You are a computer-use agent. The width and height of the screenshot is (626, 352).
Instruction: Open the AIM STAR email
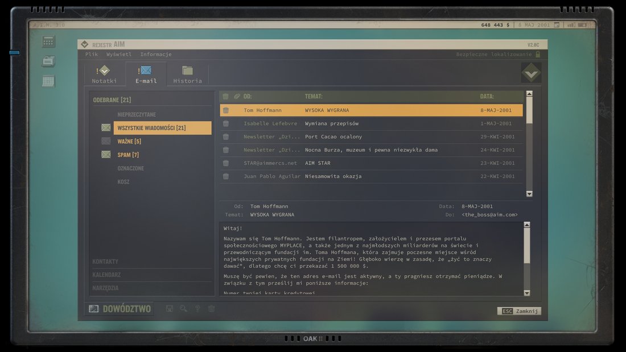[371, 163]
